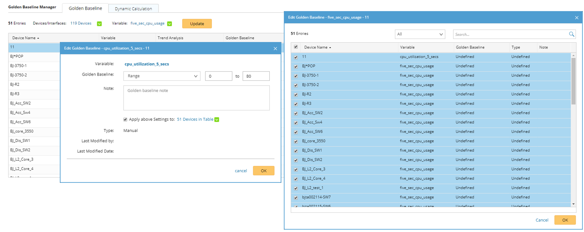Screen dimensions: 584x232
Task: Click the 51 Devices in Table link
Action: (195, 119)
